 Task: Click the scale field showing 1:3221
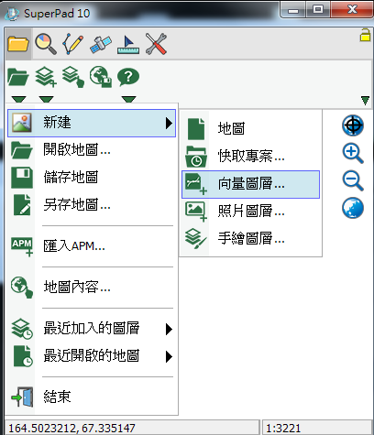[x=317, y=429]
